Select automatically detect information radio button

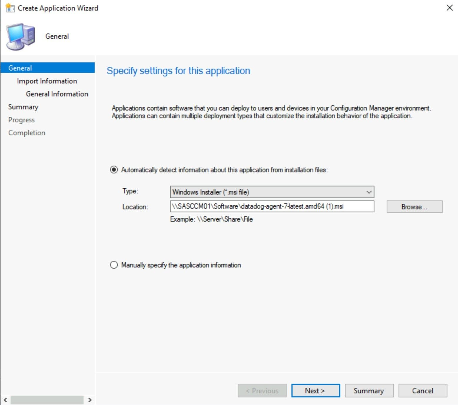[x=114, y=170]
